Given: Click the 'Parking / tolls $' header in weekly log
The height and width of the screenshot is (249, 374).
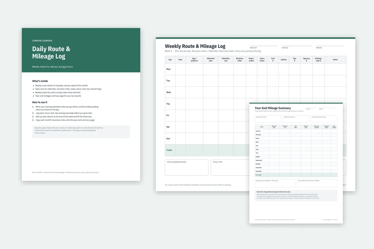Looking at the screenshot, I should point(319,60).
